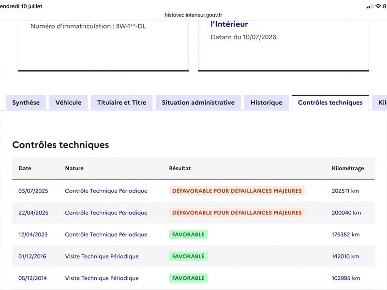
Task: Click the FAVORABLE badge for 01/12/2016
Action: (188, 257)
